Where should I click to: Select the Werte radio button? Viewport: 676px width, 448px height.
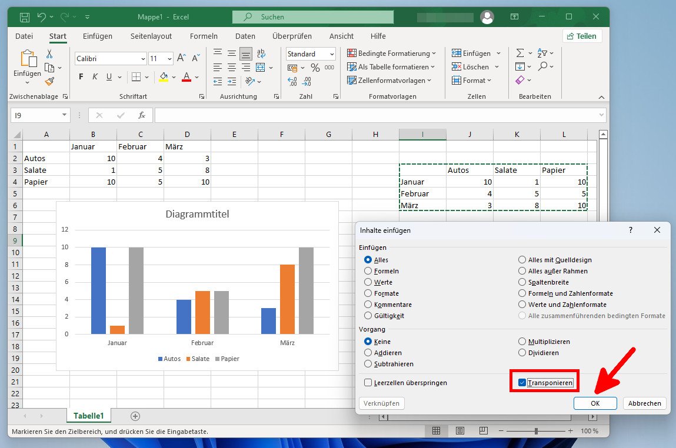[x=368, y=282]
